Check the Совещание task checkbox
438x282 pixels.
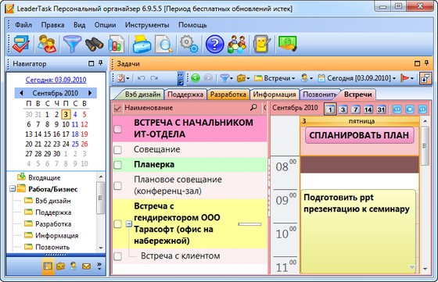coord(118,150)
